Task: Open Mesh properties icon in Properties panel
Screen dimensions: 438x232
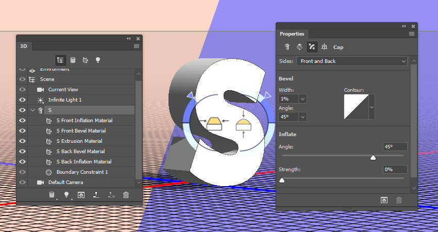Action: (x=287, y=47)
